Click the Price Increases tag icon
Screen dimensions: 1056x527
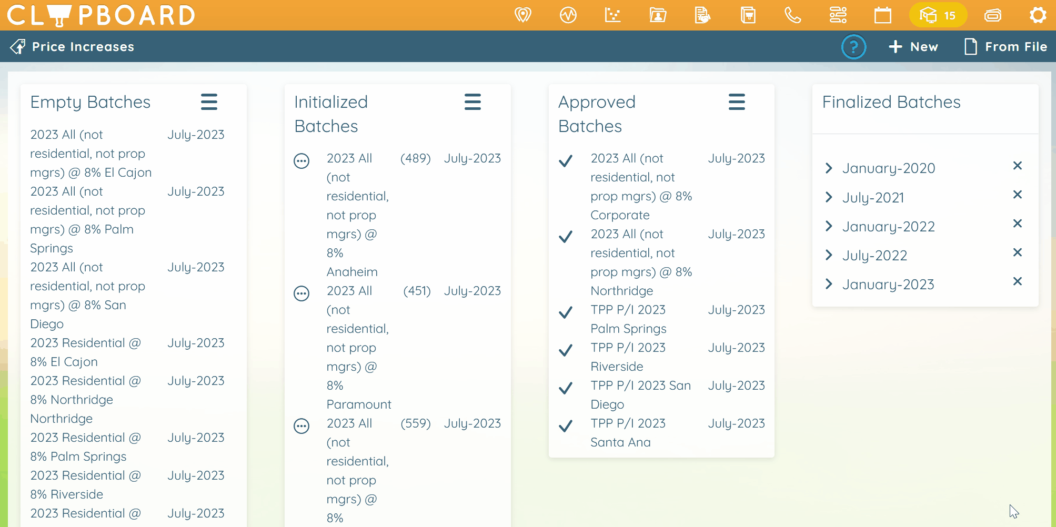[x=18, y=47]
